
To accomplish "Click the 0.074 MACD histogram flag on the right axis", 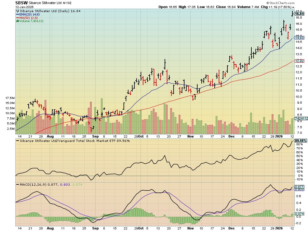I will [x=299, y=214].
